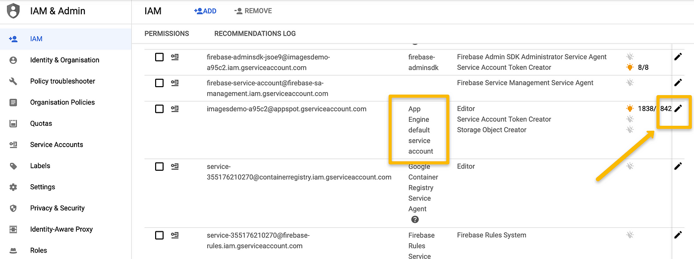Image resolution: width=694 pixels, height=259 pixels.
Task: Click service account icon for containerregistry row
Action: pos(175,167)
